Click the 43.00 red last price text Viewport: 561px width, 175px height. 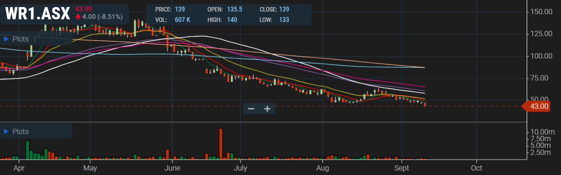tap(83, 9)
